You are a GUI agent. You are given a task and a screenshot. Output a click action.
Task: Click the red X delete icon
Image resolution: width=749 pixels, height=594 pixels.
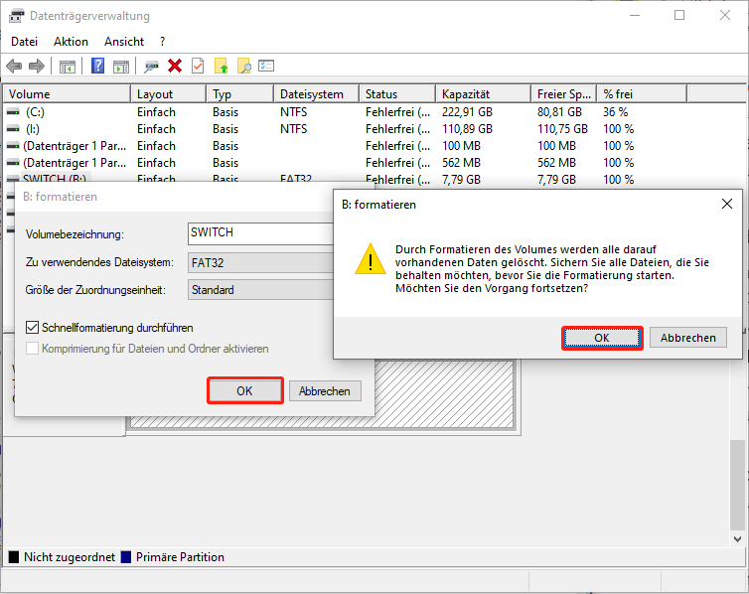pos(175,67)
